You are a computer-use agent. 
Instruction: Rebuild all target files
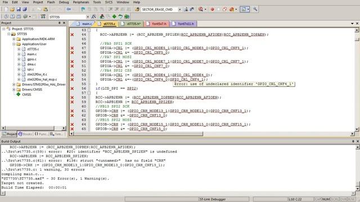(x=19, y=17)
